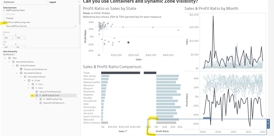Viewport: 274px width, 136px height.
Task: Select the Layout tab
Action: [53, 2]
